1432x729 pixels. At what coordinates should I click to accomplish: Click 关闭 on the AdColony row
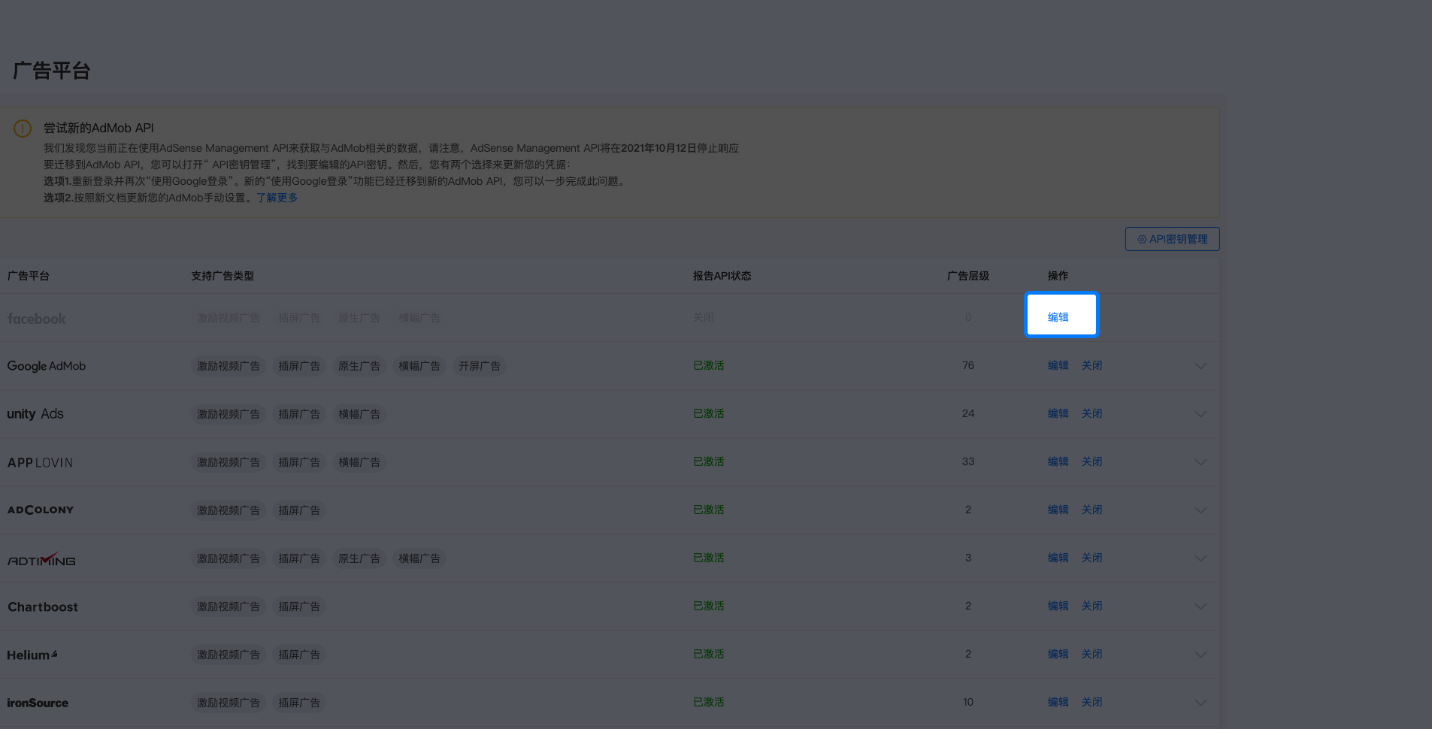pos(1091,510)
